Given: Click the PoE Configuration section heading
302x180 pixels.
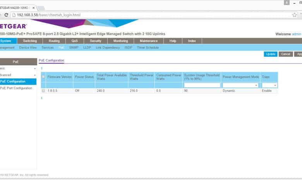Looking at the screenshot, I should pos(51,61).
